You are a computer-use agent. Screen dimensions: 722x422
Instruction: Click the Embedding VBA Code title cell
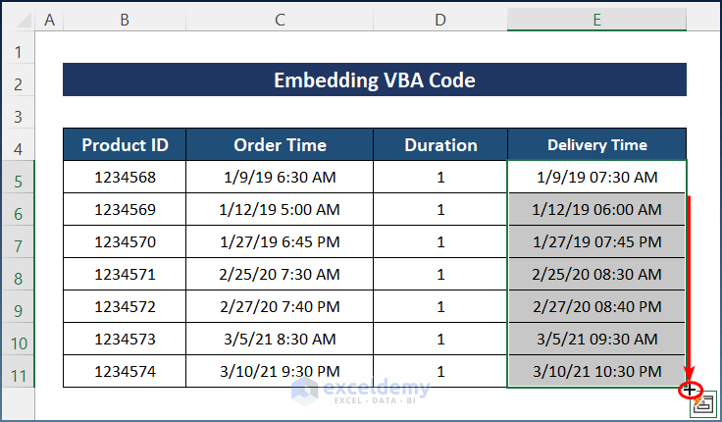pos(374,80)
